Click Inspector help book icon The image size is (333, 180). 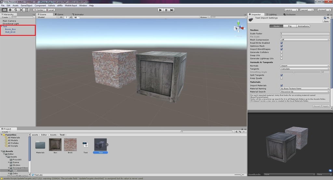(x=325, y=18)
